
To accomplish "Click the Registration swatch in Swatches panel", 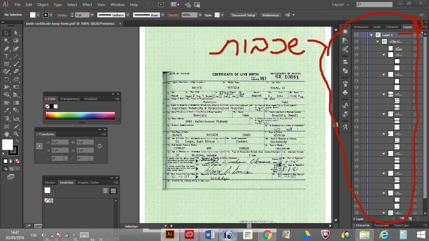I will click(x=51, y=200).
